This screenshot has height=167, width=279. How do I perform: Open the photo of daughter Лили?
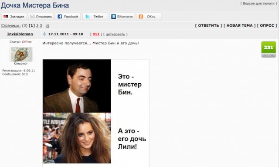(x=77, y=138)
